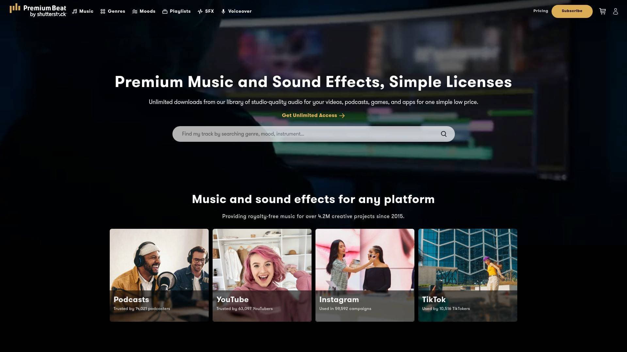Open the Pricing page
Screen dimensions: 627x352
point(541,11)
